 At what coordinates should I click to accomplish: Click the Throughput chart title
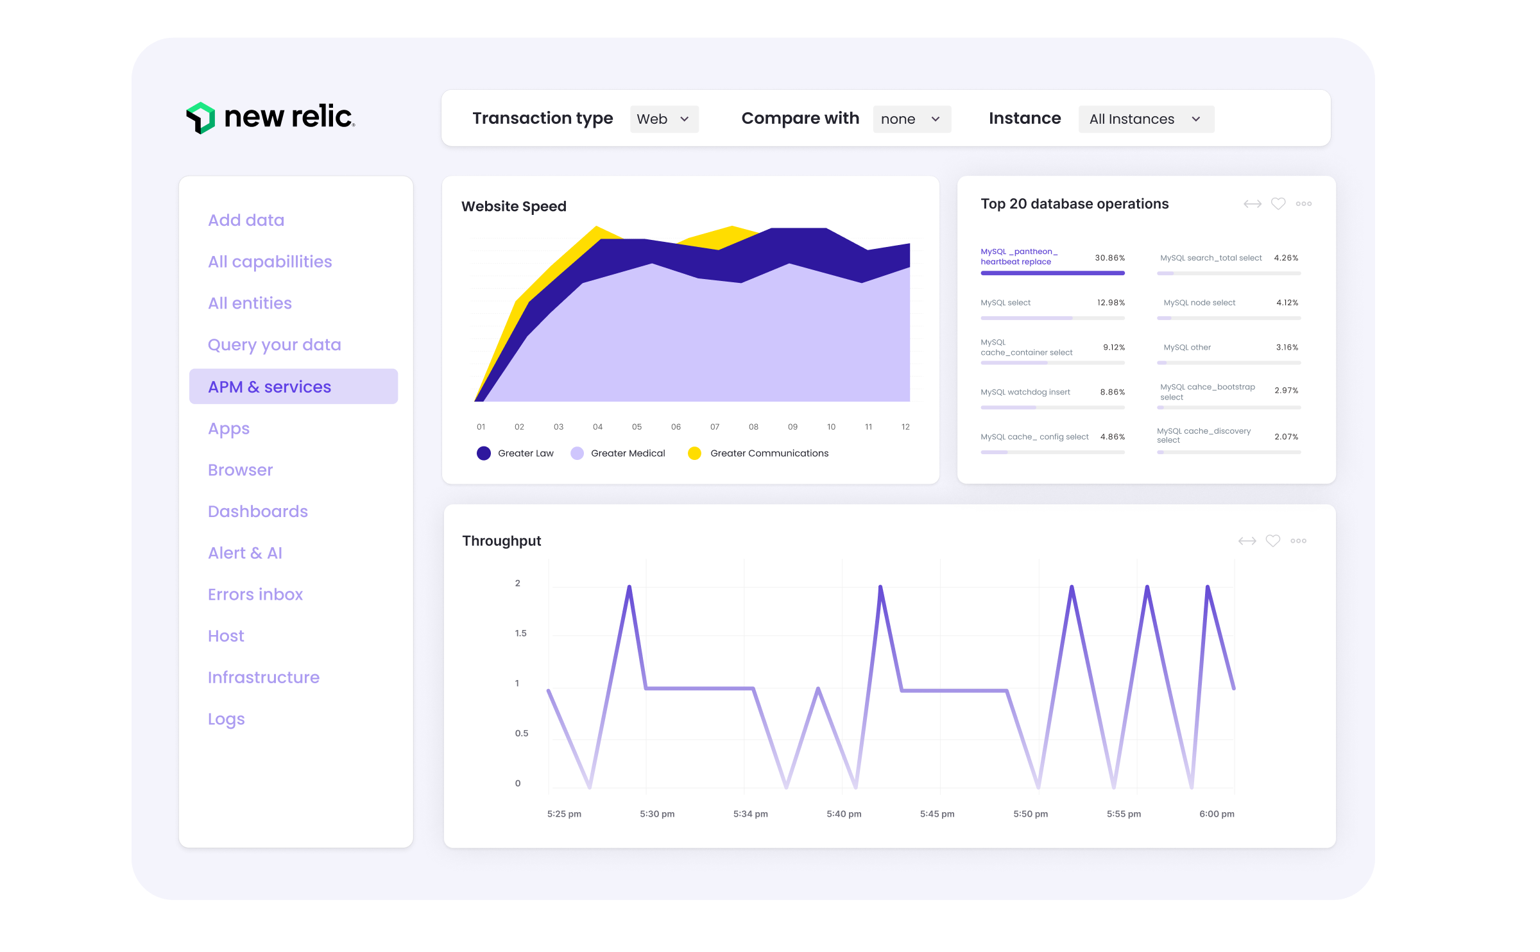[x=501, y=541]
